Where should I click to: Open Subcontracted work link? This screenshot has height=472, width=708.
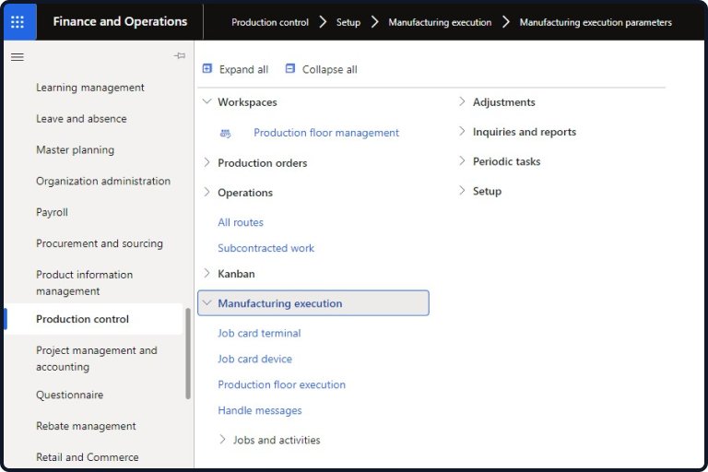tap(265, 248)
